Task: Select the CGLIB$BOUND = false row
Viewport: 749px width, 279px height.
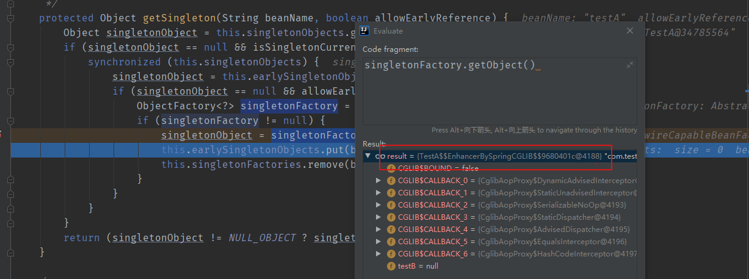Action: pyautogui.click(x=499, y=168)
